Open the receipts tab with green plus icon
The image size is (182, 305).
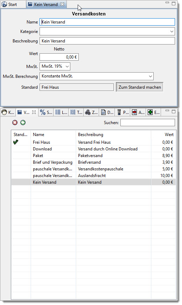[153, 112]
